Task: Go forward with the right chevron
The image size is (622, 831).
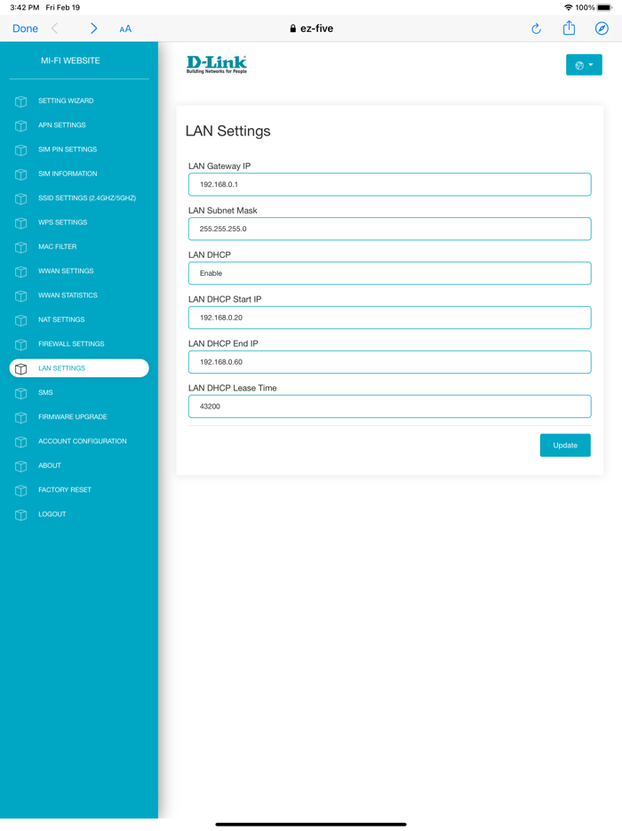Action: [x=93, y=28]
